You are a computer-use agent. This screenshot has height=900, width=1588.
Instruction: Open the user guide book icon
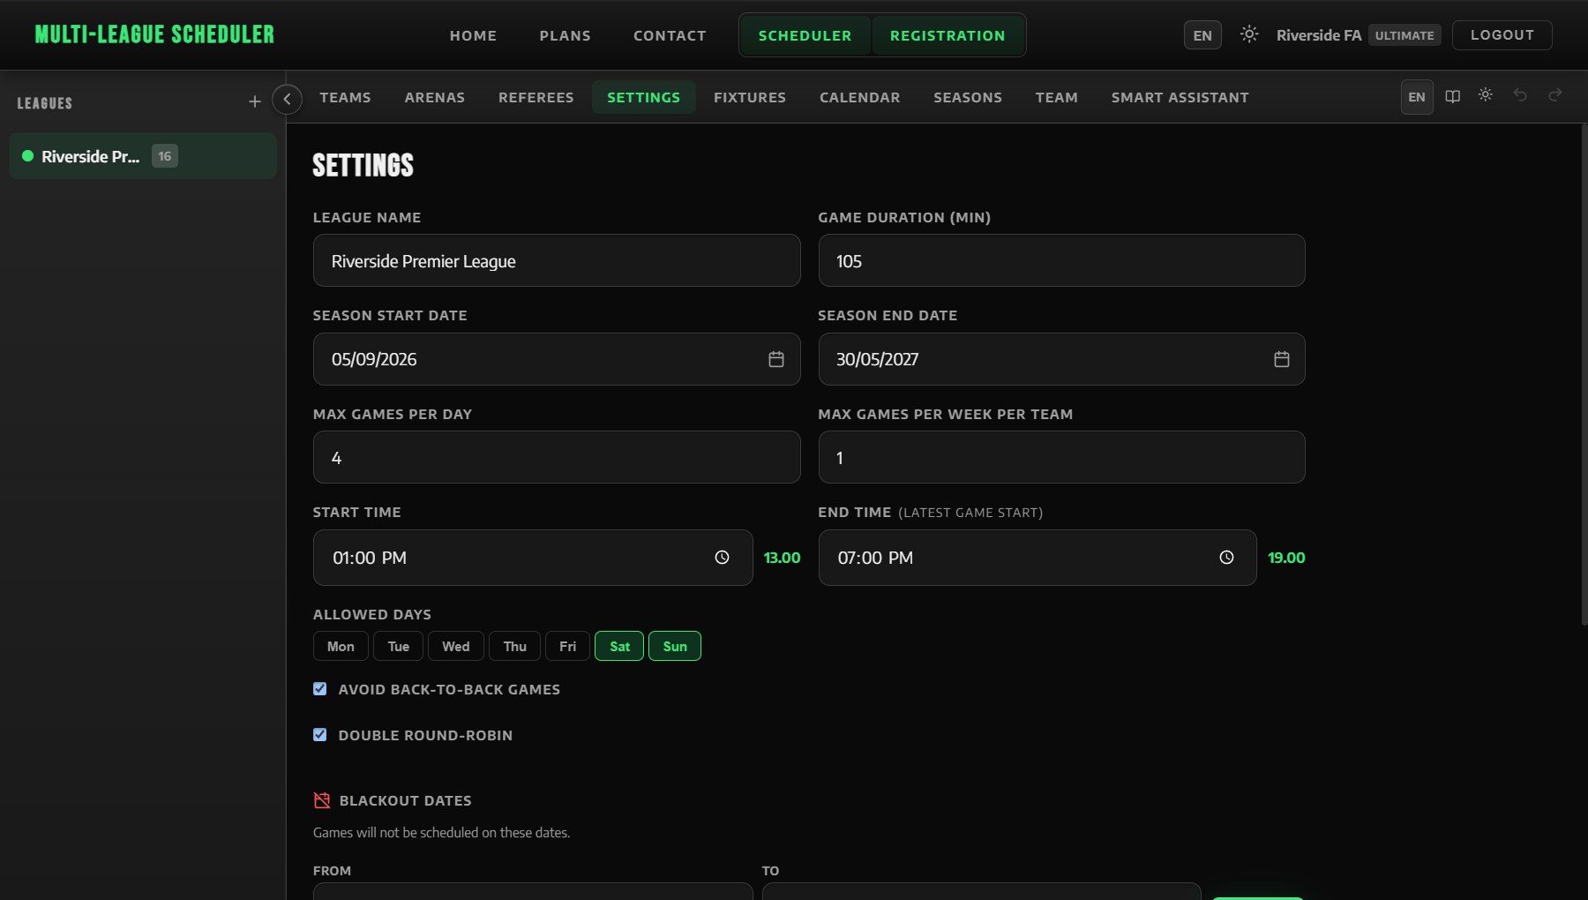coord(1452,96)
